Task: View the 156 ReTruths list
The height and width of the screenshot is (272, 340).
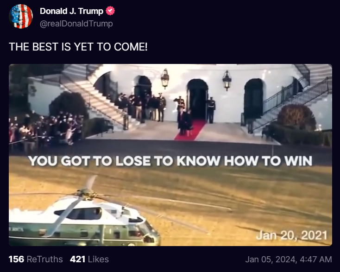Action: coord(36,259)
